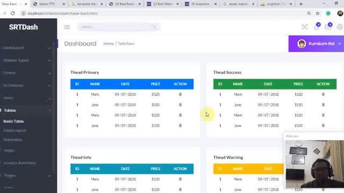Click the browser address bar URL
Image resolution: width=344 pixels, height=193 pixels.
pyautogui.click(x=62, y=13)
